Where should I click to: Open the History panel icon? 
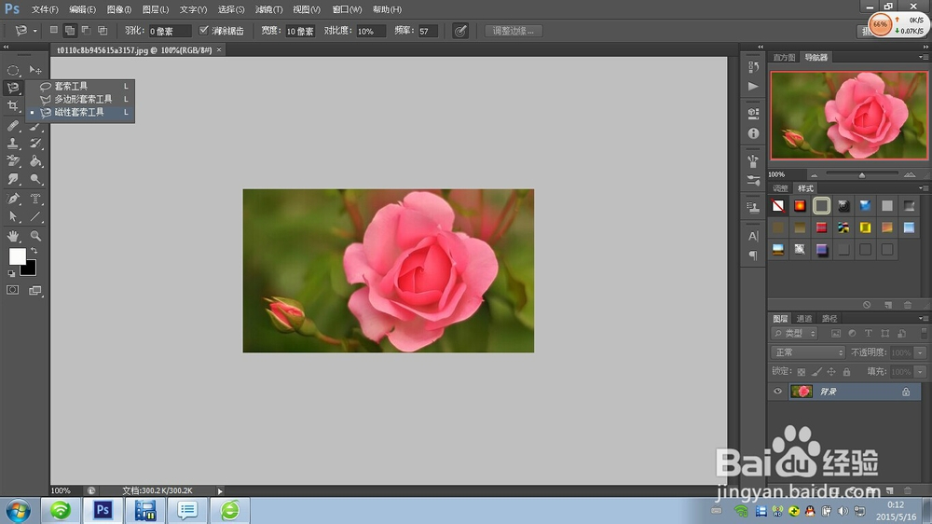[x=753, y=66]
